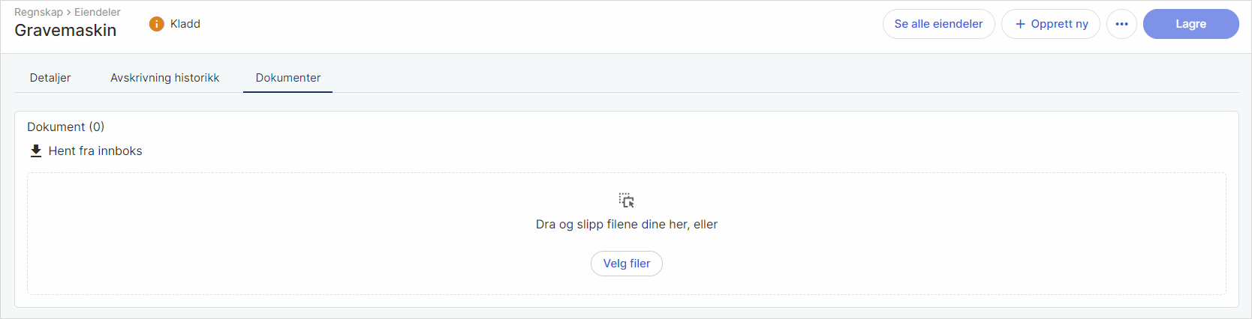1252x319 pixels.
Task: Click the plus icon in Opprett ny
Action: click(1020, 24)
